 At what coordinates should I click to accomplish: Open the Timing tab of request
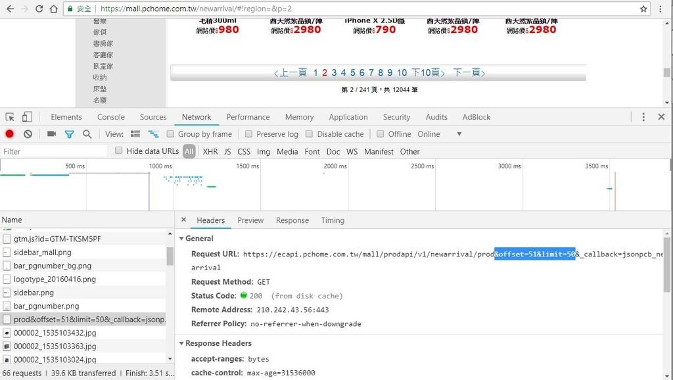tap(333, 220)
